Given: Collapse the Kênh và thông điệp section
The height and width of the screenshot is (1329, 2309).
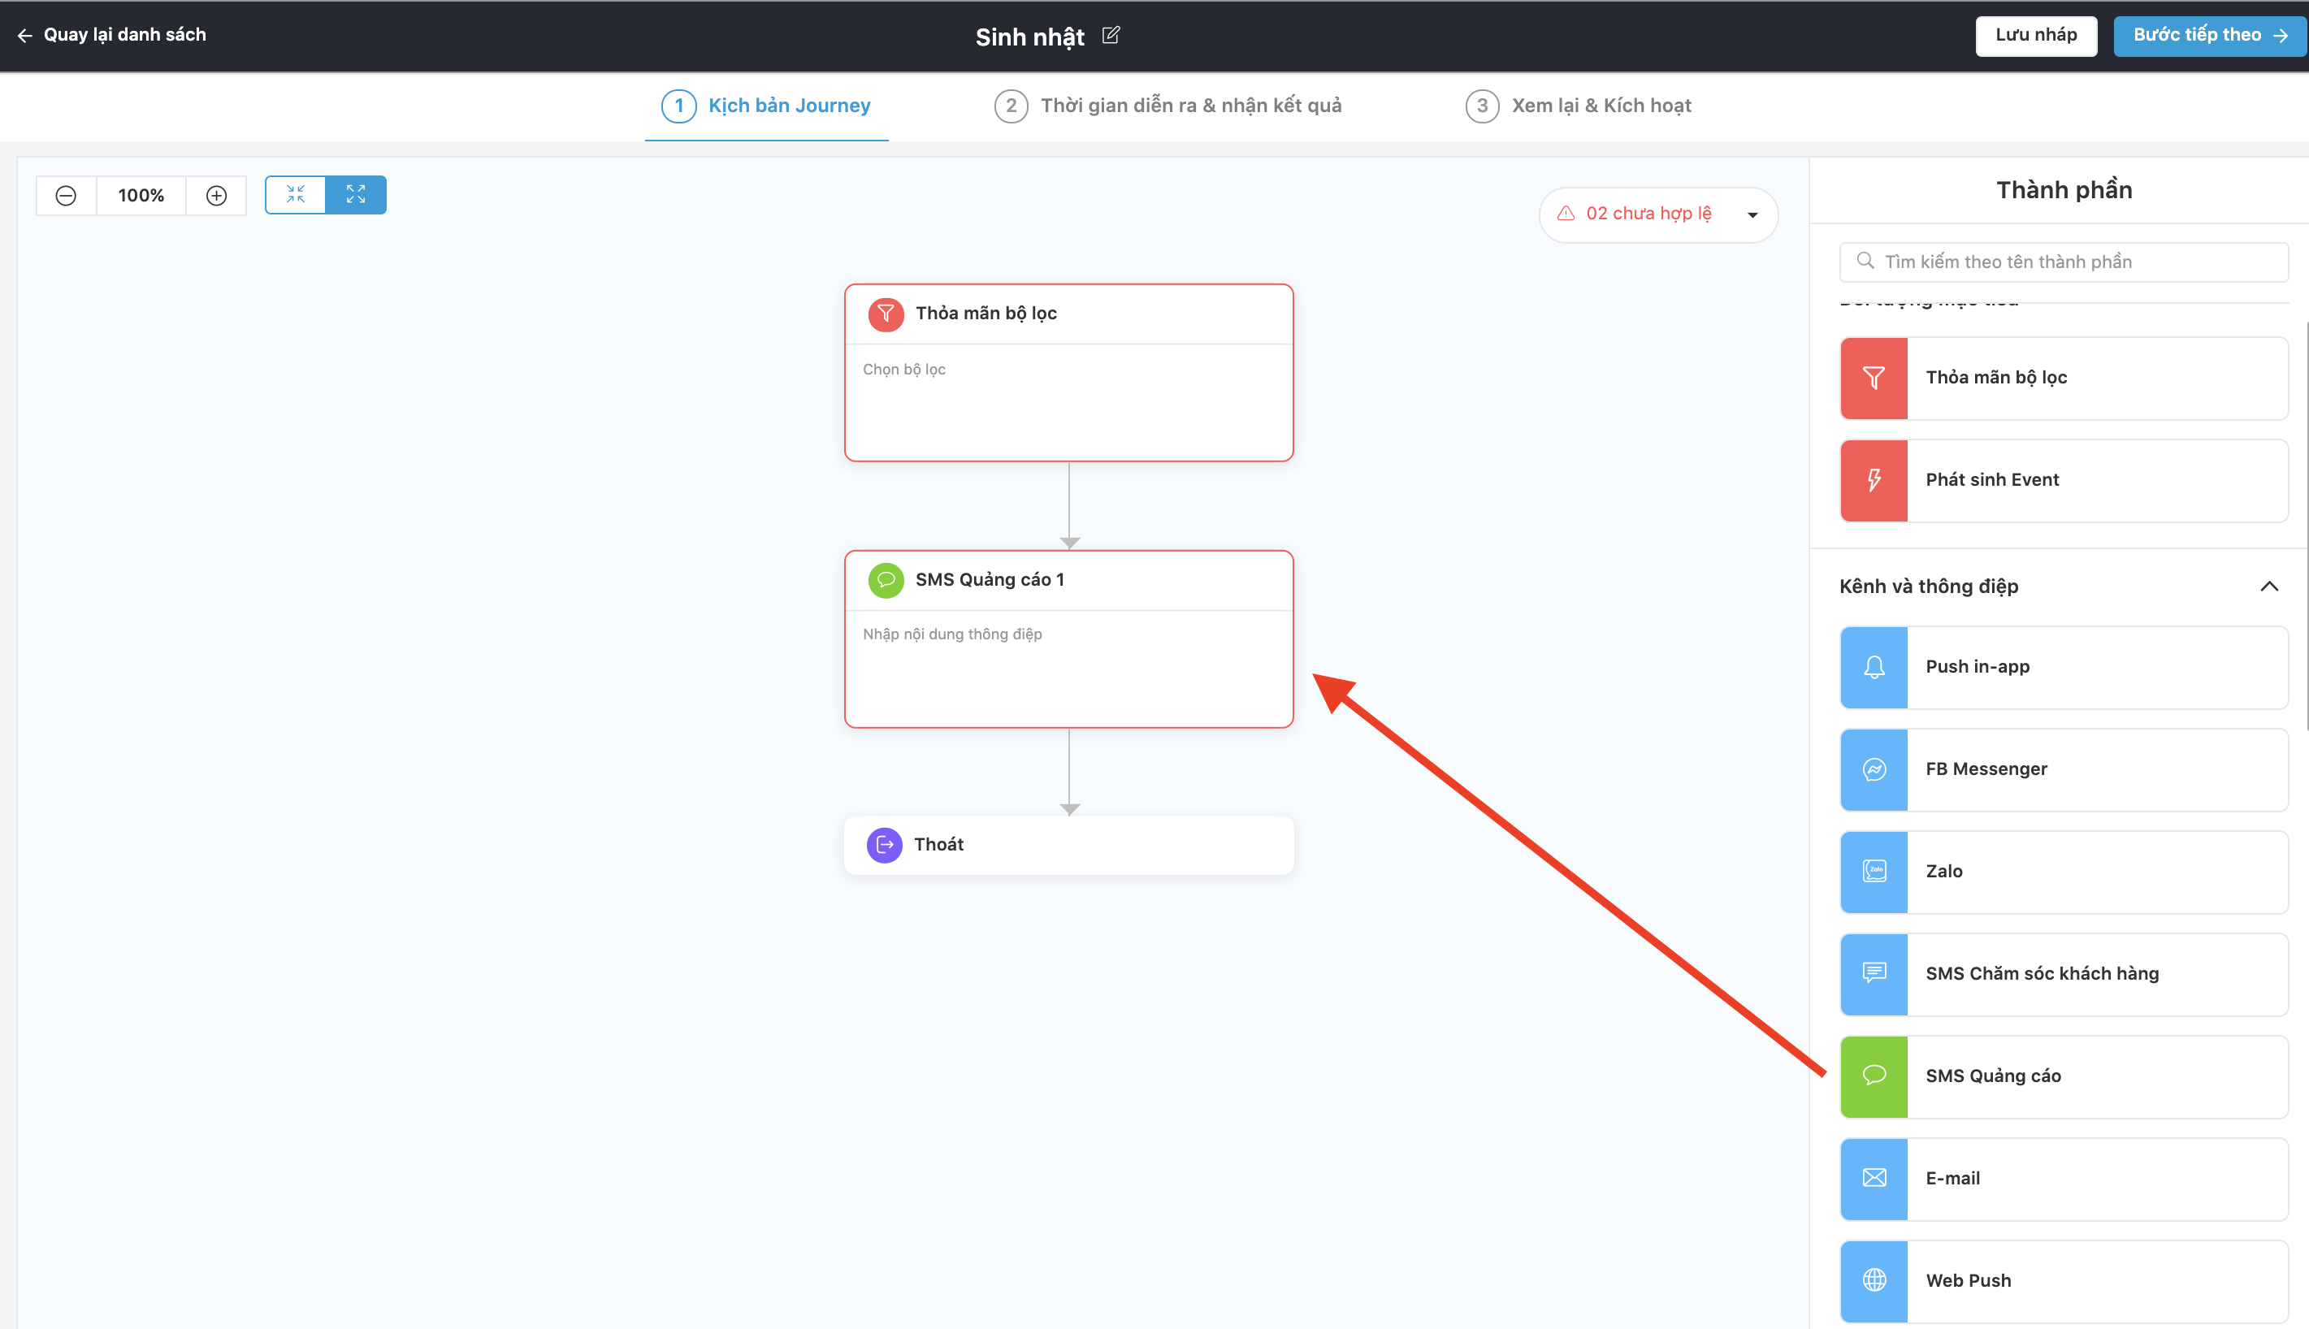Looking at the screenshot, I should [x=2269, y=586].
